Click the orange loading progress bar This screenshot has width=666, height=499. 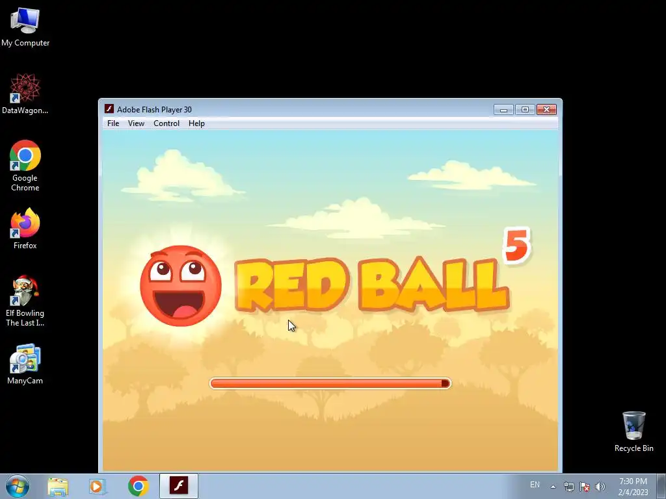coord(330,383)
